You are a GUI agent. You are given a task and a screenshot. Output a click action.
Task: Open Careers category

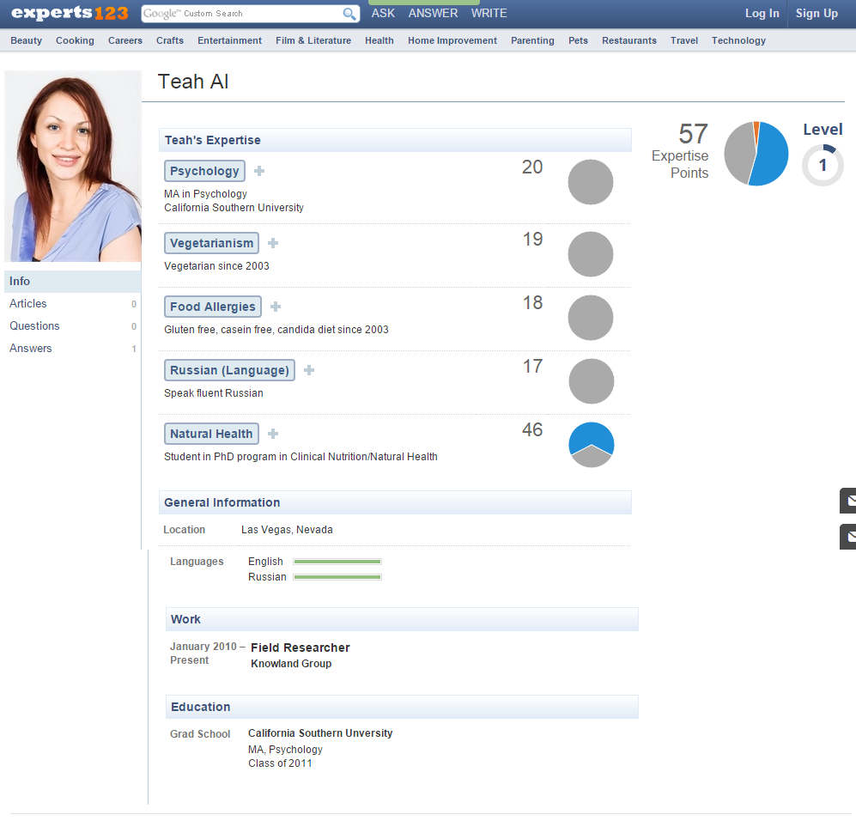(125, 40)
